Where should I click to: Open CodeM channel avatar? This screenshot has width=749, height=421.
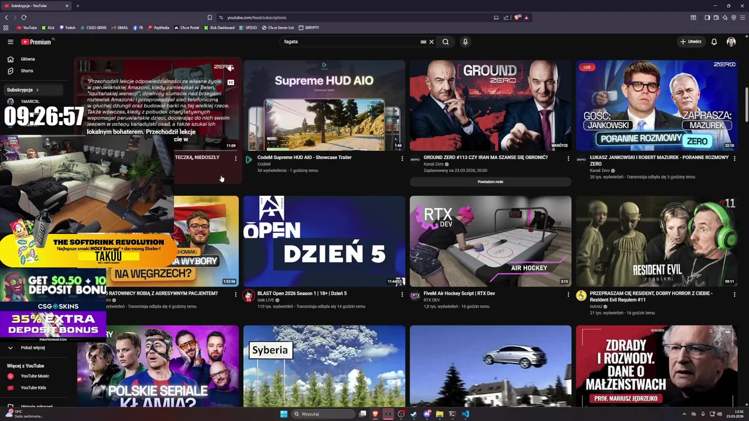coord(249,160)
